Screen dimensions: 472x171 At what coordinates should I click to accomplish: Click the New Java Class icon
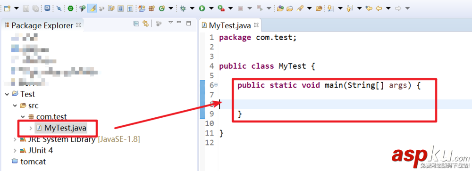click(x=162, y=9)
